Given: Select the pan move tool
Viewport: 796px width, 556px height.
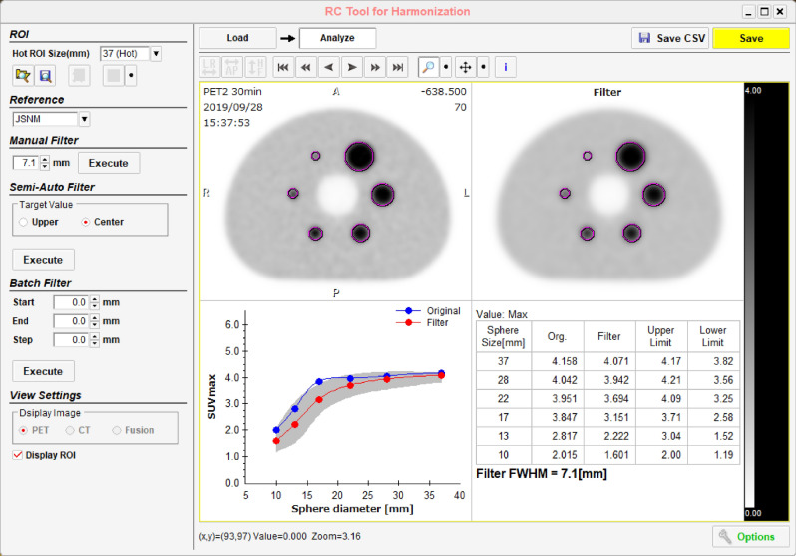Looking at the screenshot, I should point(465,67).
